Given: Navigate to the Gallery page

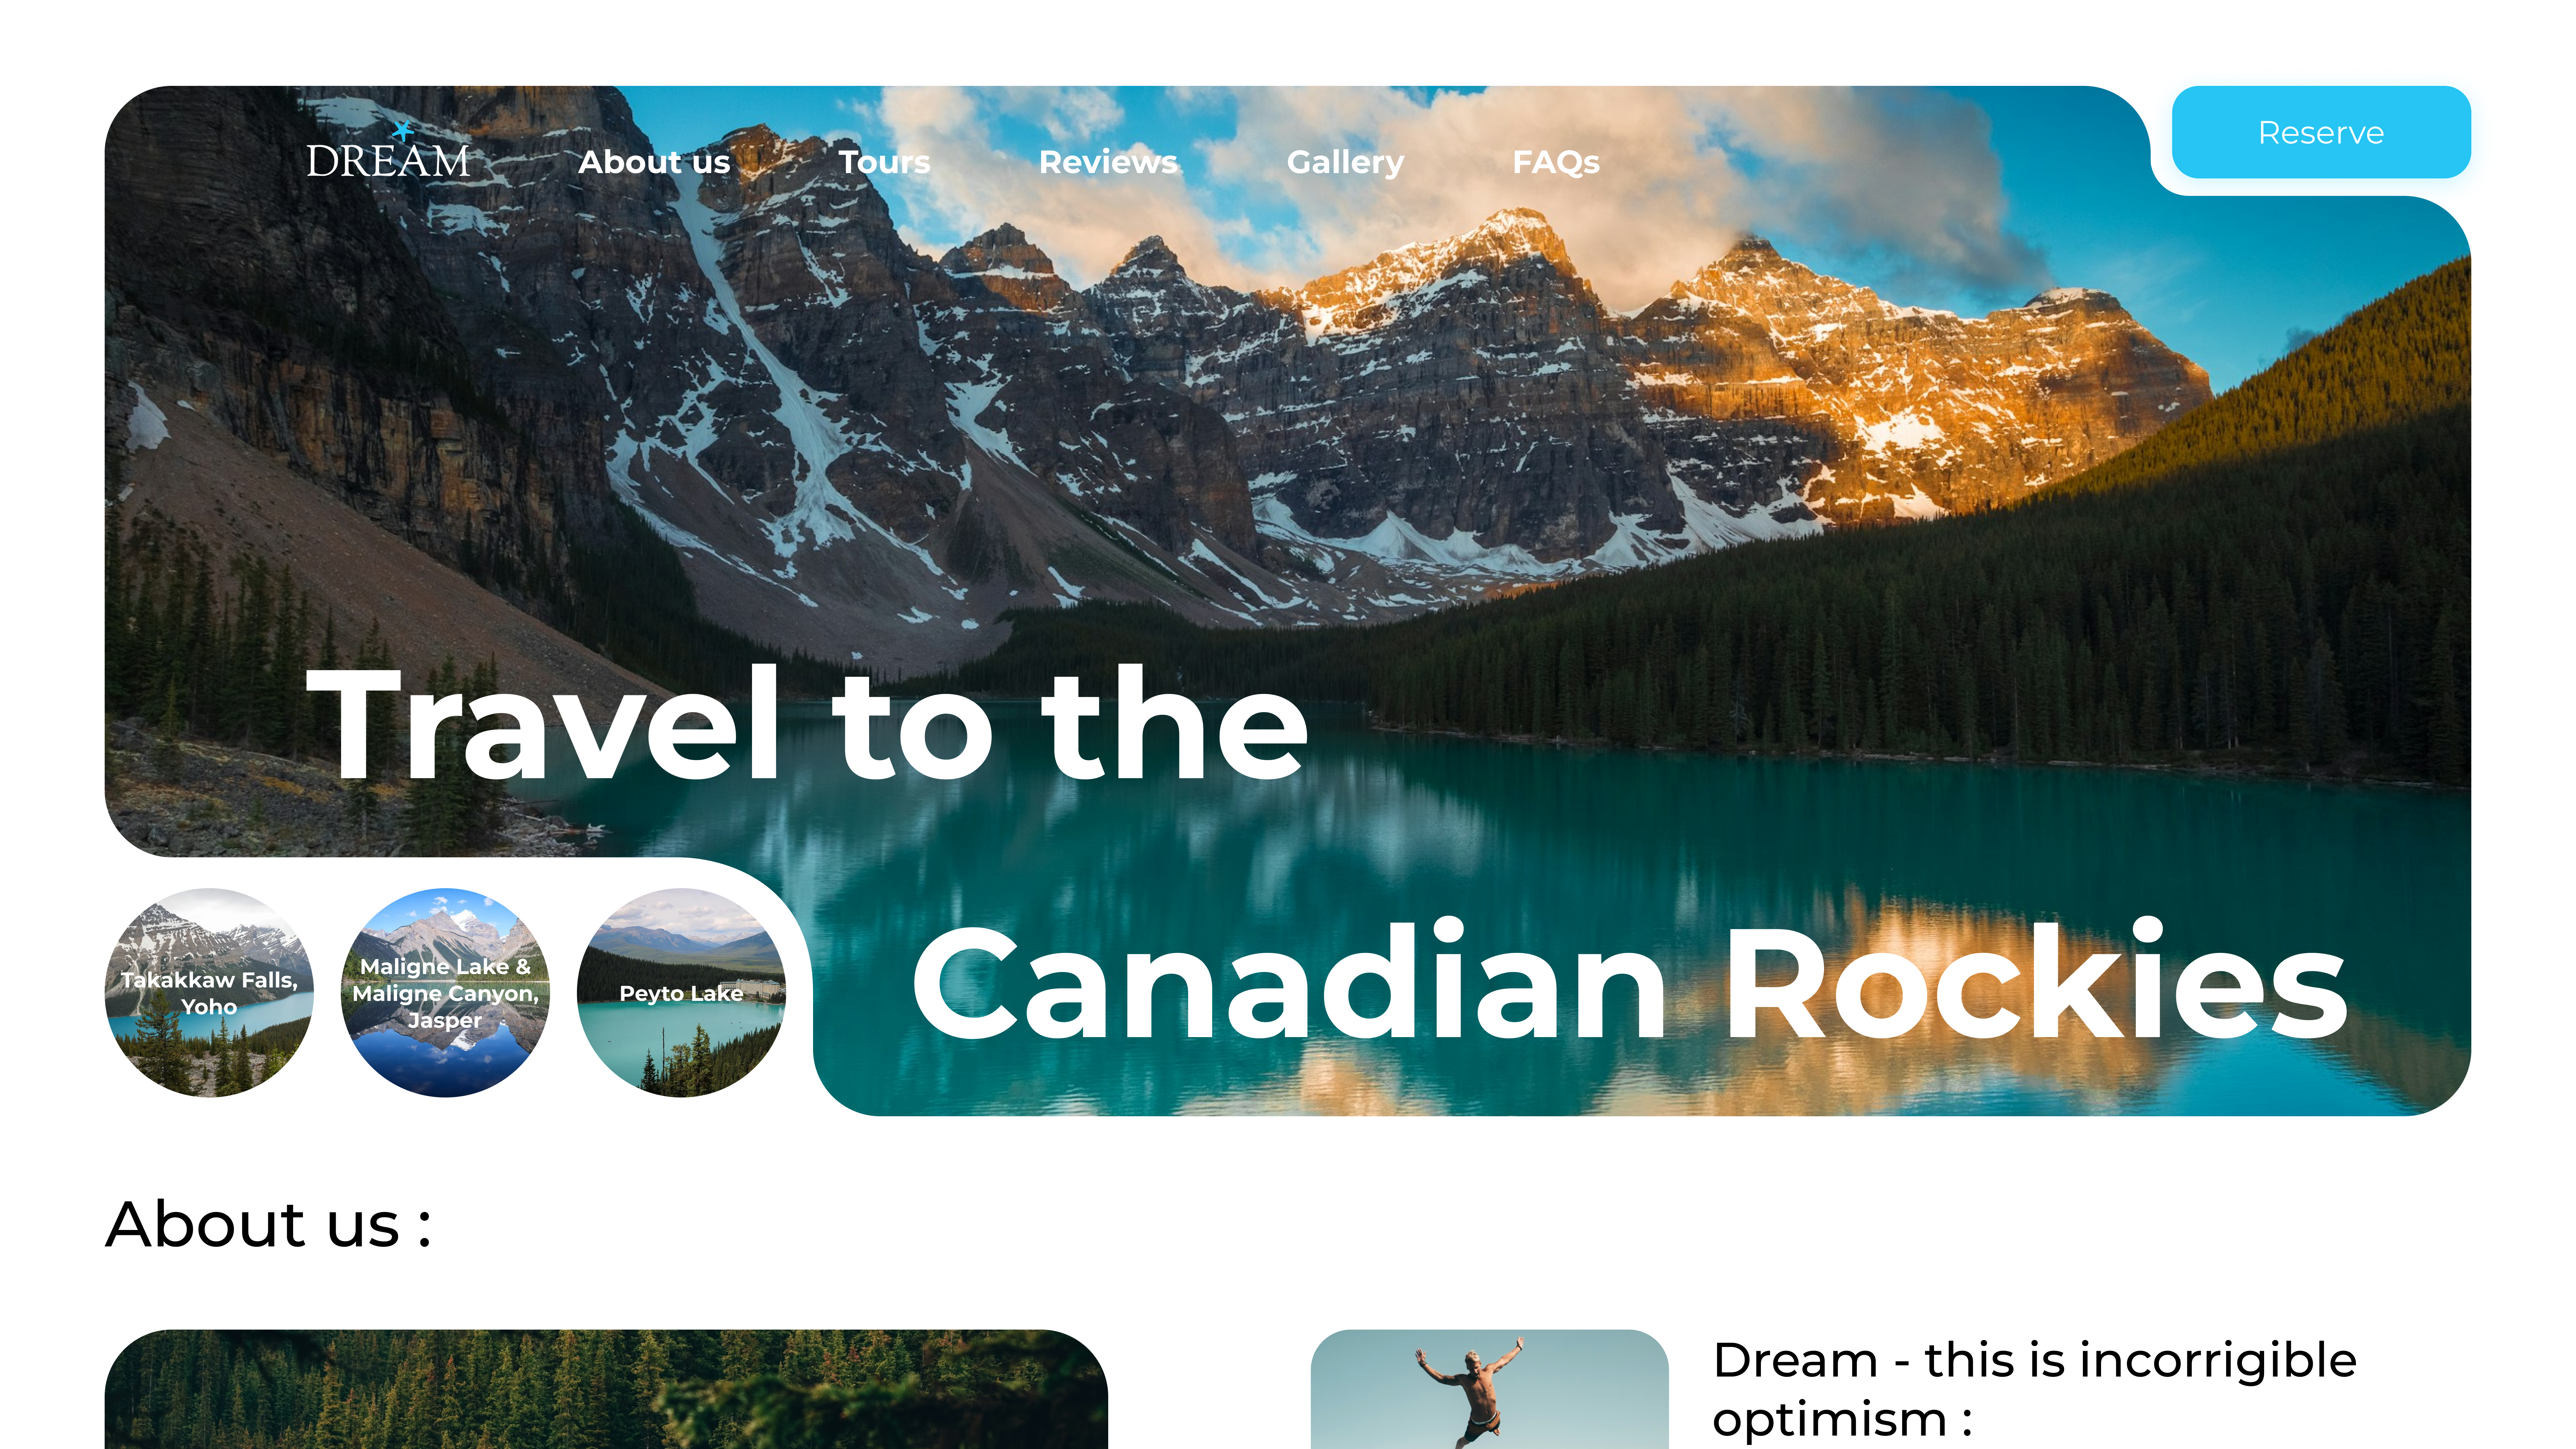Looking at the screenshot, I should coord(1345,162).
